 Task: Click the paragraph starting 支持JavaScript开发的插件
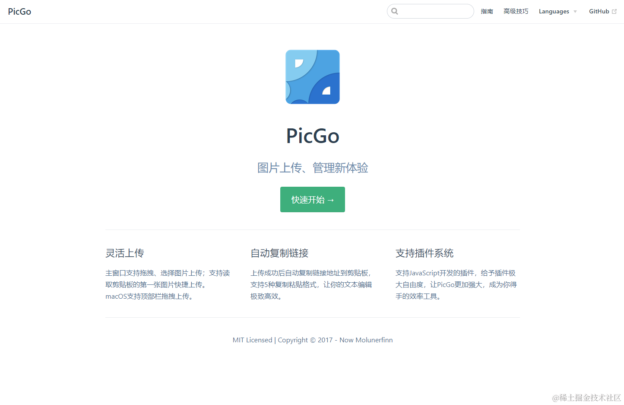pos(456,285)
